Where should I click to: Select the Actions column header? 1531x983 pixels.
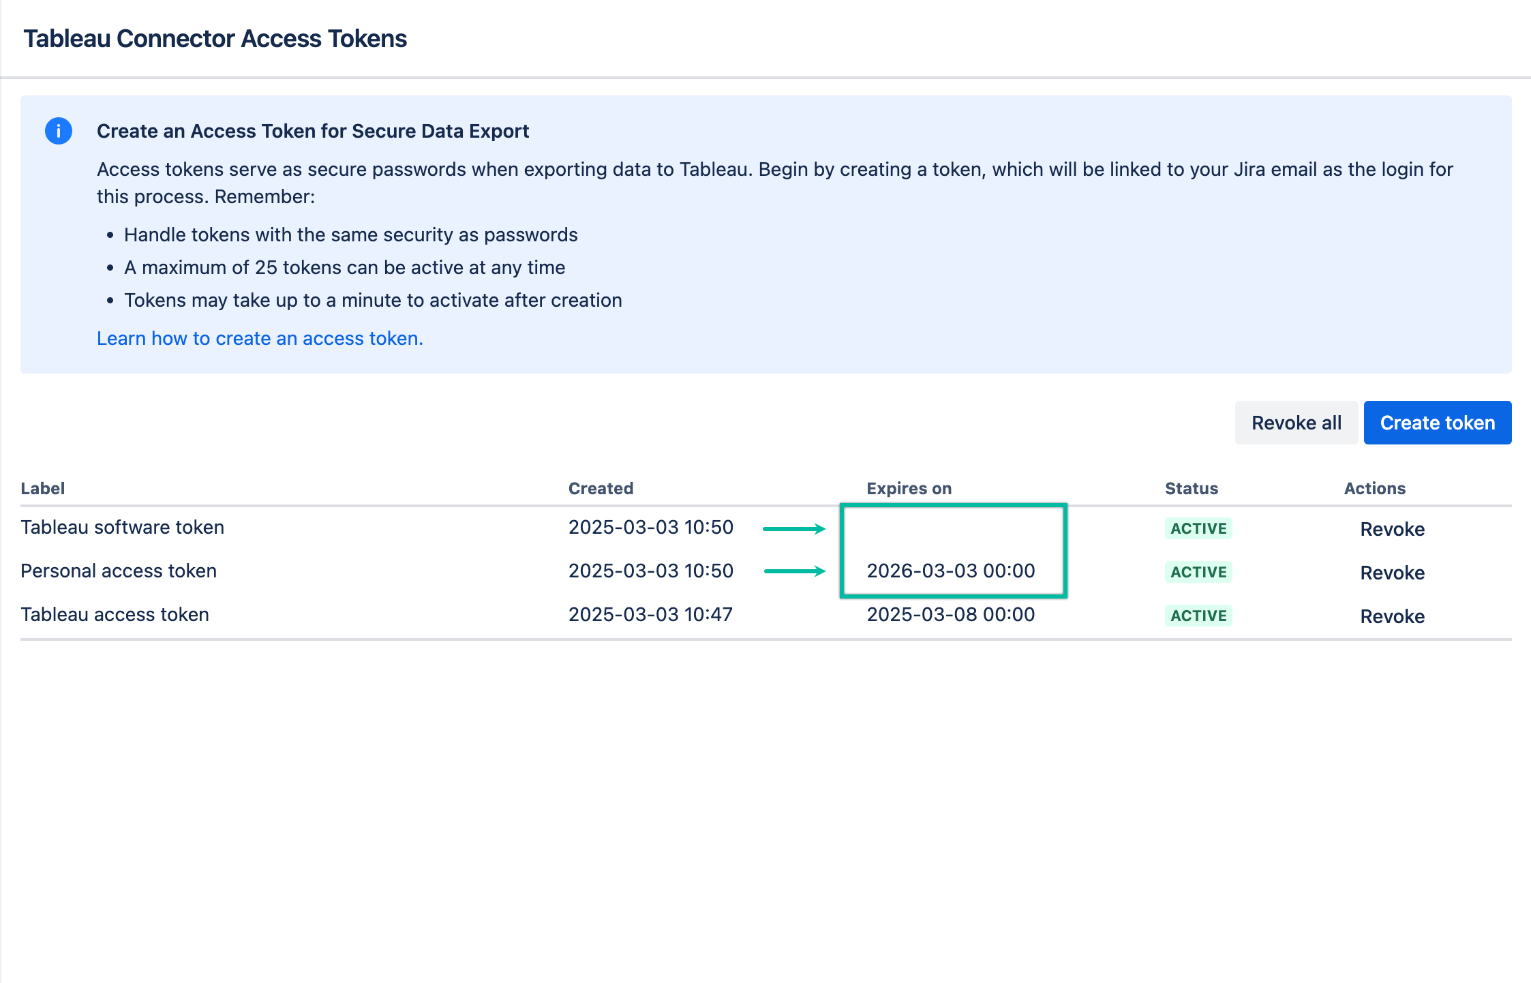pos(1374,488)
